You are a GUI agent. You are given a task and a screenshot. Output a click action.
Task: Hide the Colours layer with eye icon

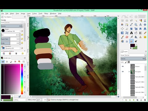pyautogui.click(x=123, y=66)
